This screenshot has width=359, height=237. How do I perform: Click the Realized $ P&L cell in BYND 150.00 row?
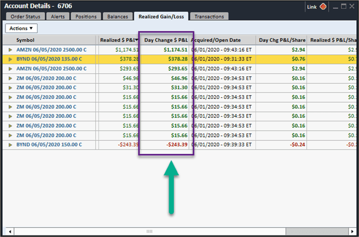point(128,145)
